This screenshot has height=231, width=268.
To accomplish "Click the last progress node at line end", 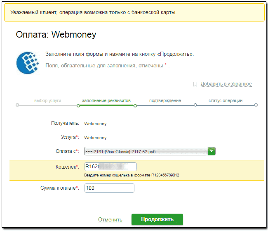I will (256, 105).
